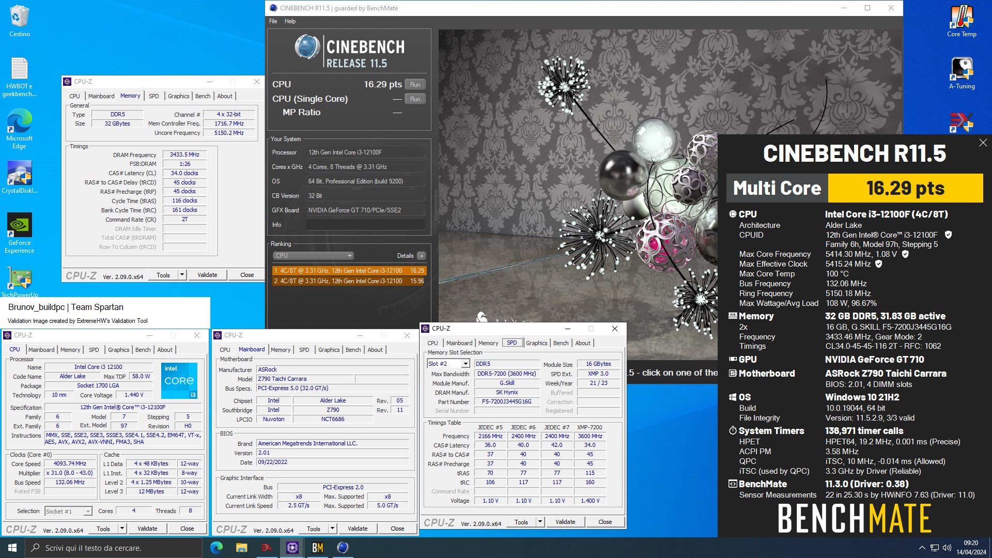992x558 pixels.
Task: Click the Ranking Details arrow button
Action: pyautogui.click(x=422, y=256)
